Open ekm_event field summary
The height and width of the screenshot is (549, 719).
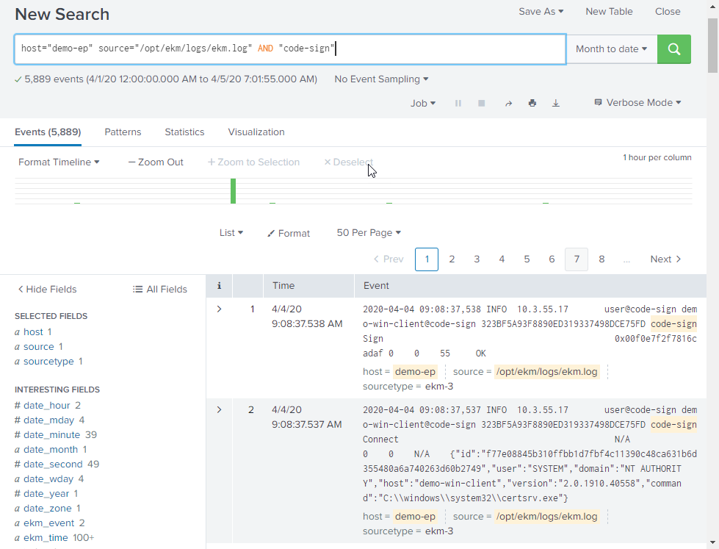[48, 523]
